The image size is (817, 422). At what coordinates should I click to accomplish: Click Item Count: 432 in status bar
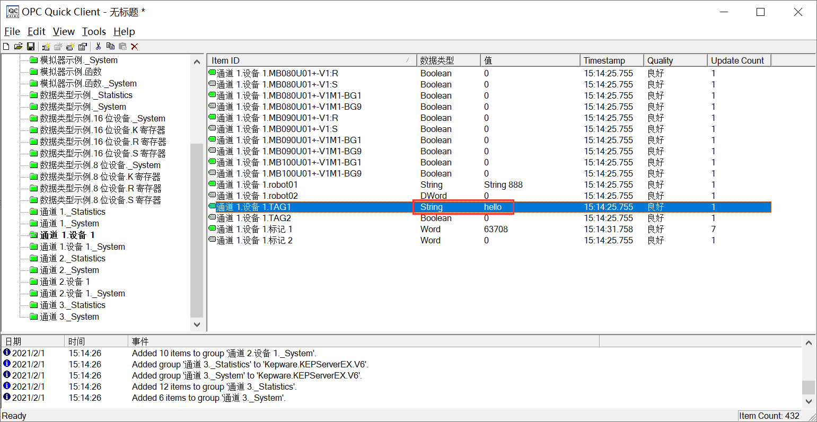click(769, 416)
